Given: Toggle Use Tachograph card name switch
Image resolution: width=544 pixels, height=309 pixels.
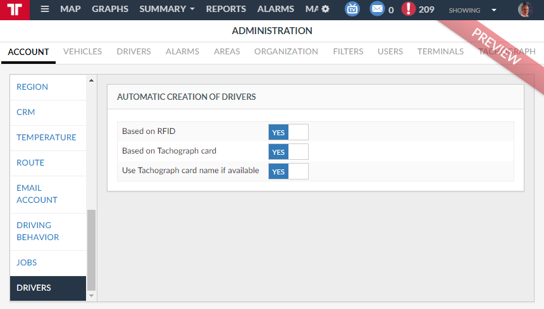Looking at the screenshot, I should click(x=288, y=171).
